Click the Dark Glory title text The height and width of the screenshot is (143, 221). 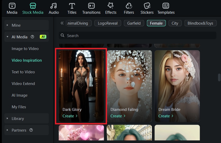[72, 110]
